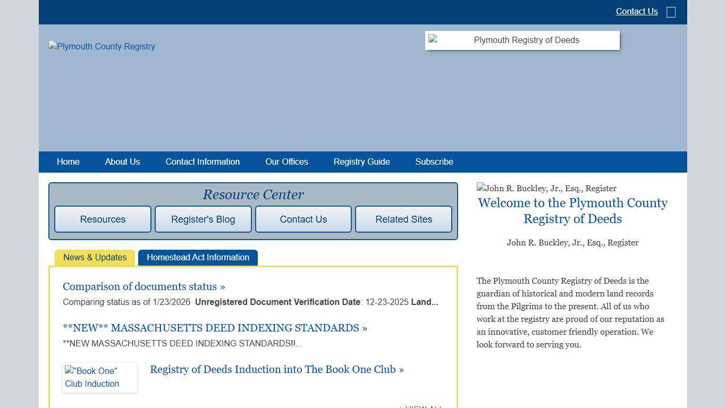
Task: Open the Massachusetts Deed Indexing Standards article
Action: 215,328
